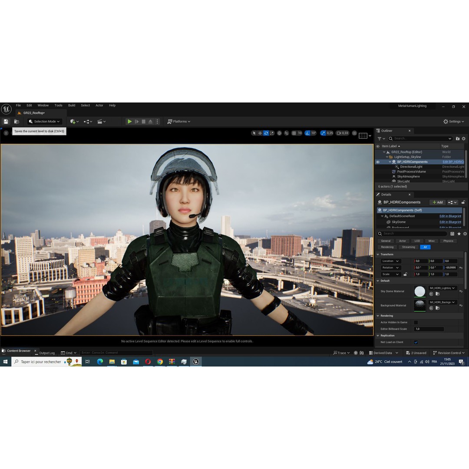469x469 pixels.
Task: Open the Settings menu in toolbar
Action: click(x=454, y=122)
